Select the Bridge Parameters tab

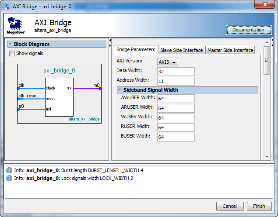coord(136,50)
